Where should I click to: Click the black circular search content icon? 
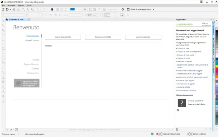[52, 10]
